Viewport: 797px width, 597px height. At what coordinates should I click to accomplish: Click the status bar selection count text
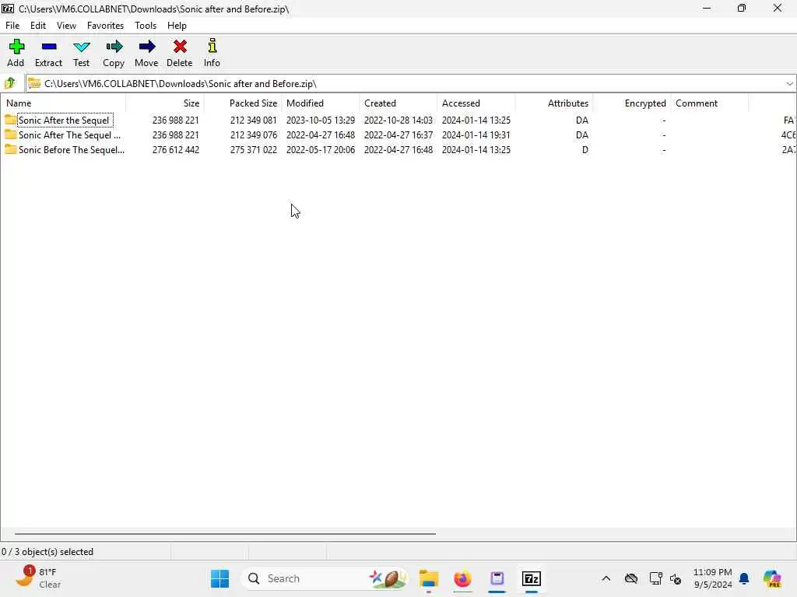47,552
